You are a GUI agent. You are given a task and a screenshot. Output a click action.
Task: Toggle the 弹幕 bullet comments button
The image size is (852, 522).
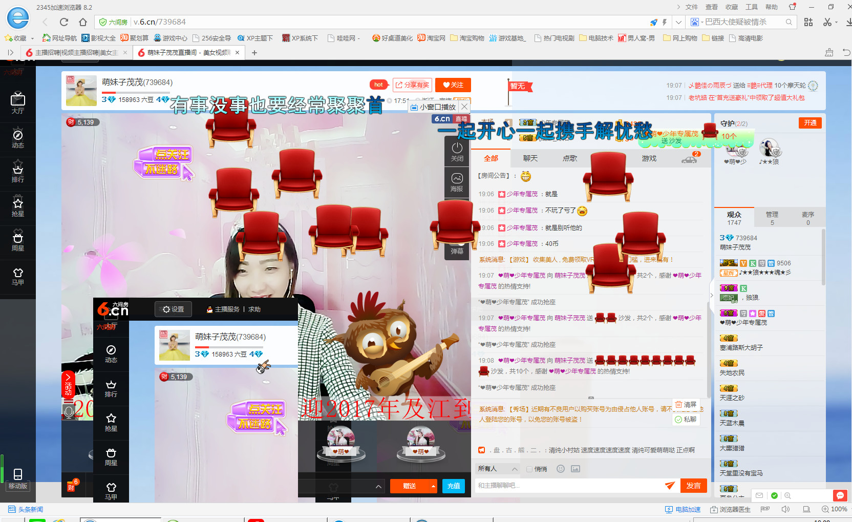click(457, 251)
